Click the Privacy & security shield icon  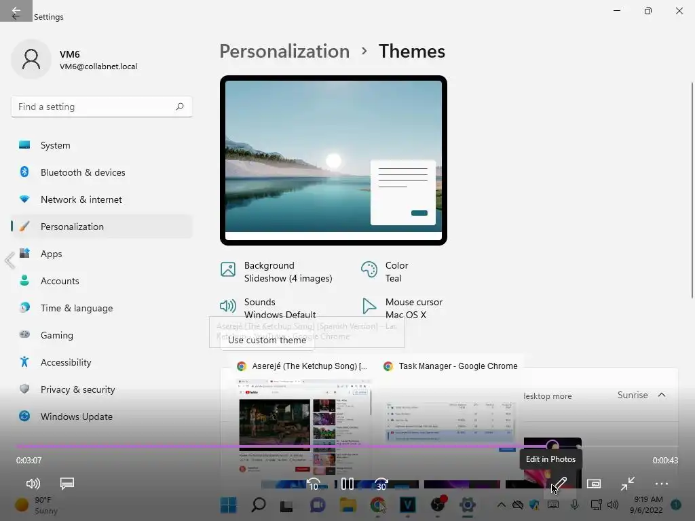click(x=24, y=389)
